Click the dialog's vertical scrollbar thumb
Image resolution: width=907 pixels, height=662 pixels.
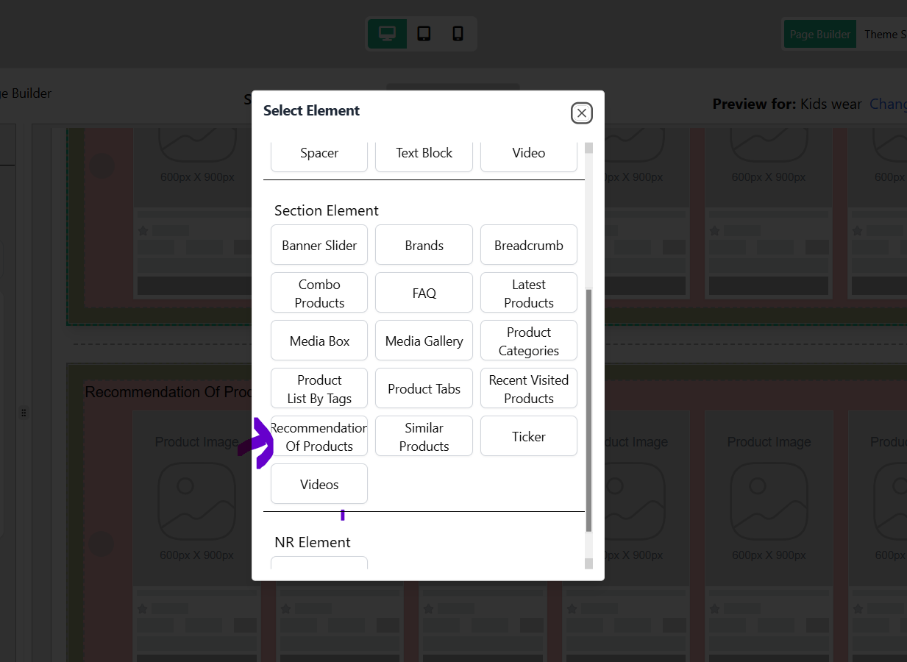[x=588, y=410]
